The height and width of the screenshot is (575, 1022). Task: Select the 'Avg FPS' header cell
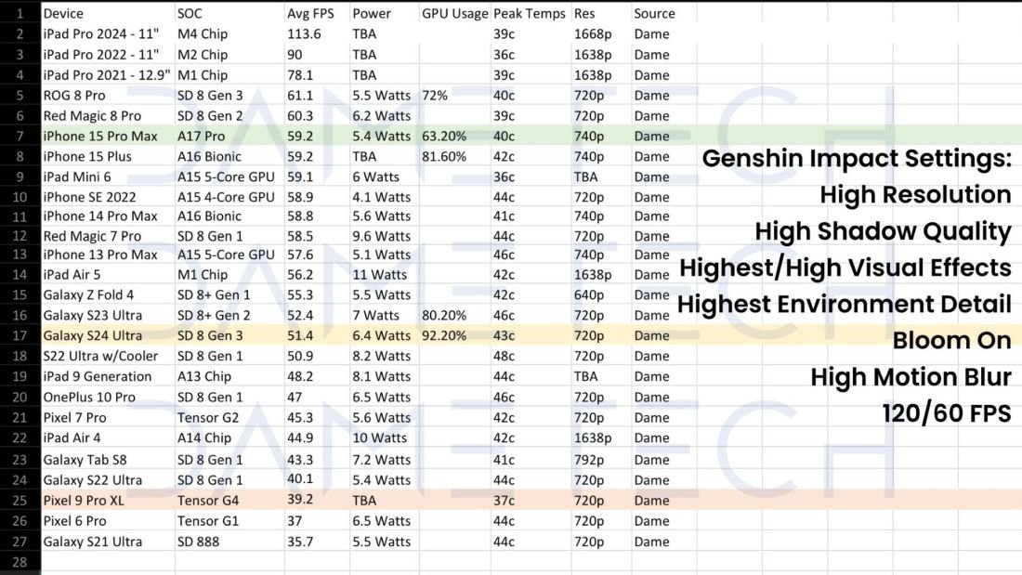[x=317, y=13]
